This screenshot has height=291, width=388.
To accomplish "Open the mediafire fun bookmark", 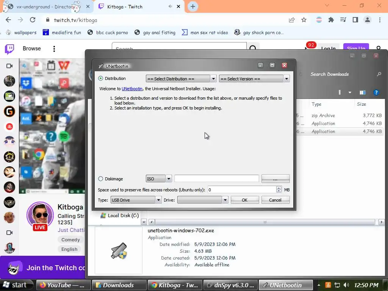I will 62,33.
